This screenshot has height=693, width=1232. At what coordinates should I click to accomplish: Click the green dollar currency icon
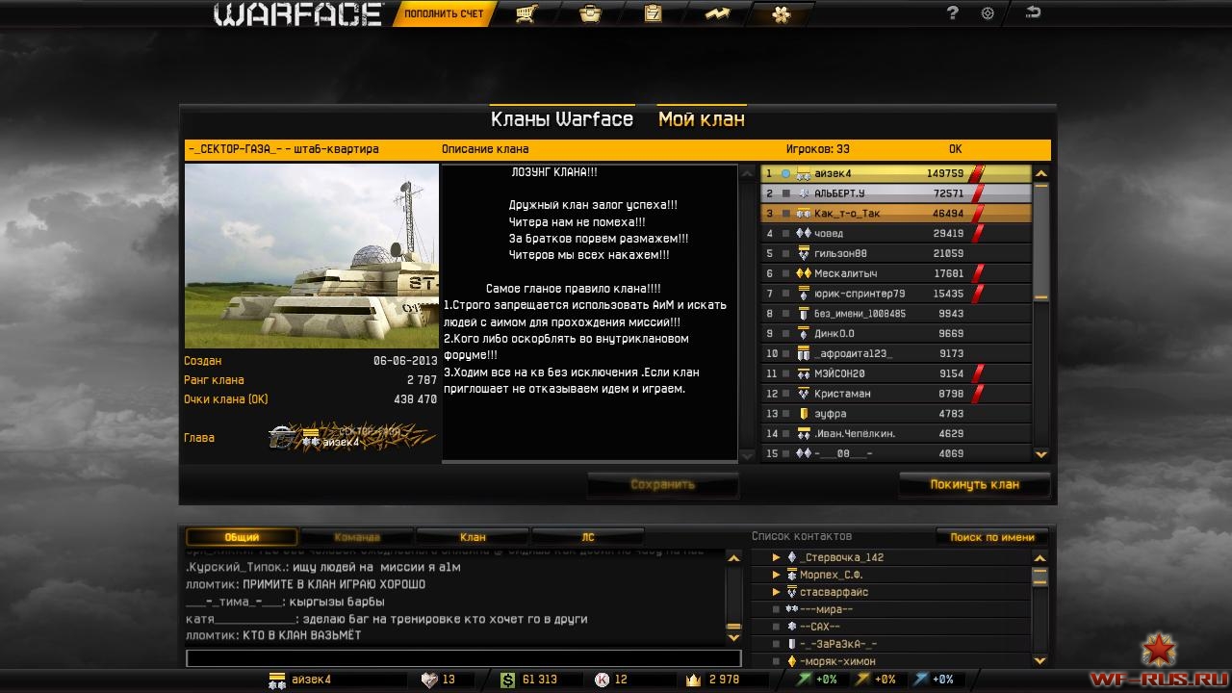point(507,680)
